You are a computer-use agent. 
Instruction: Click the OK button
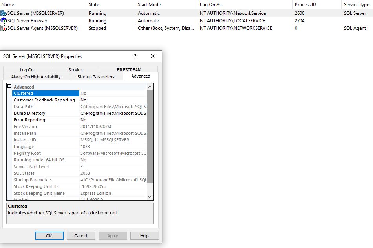click(x=49, y=236)
